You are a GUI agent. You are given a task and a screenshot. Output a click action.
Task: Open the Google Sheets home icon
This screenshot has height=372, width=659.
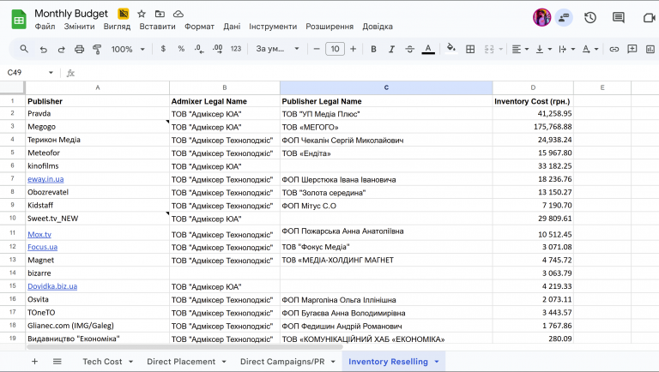pos(19,20)
